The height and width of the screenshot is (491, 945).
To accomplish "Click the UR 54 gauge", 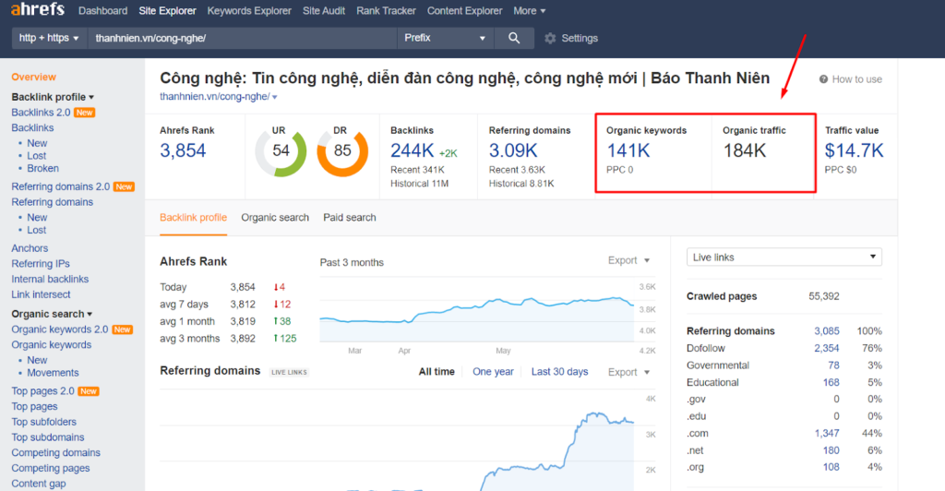I will click(281, 150).
